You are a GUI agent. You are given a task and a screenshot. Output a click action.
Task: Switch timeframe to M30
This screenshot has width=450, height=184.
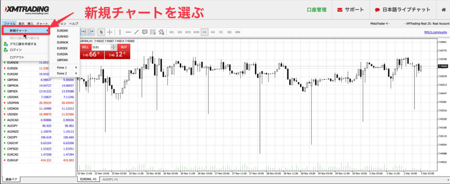pyautogui.click(x=196, y=32)
